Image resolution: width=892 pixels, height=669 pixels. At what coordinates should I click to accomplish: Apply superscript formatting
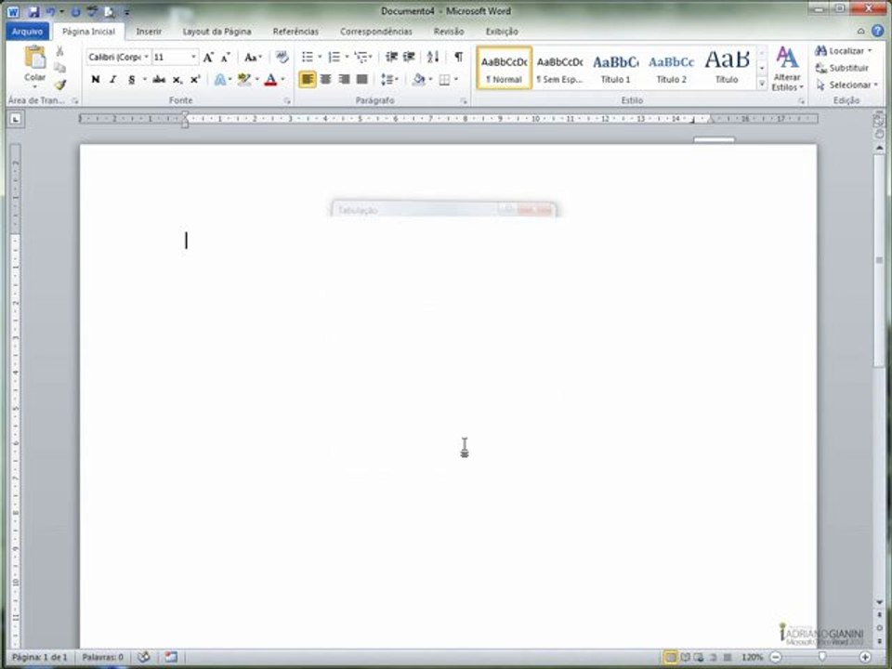(x=195, y=80)
